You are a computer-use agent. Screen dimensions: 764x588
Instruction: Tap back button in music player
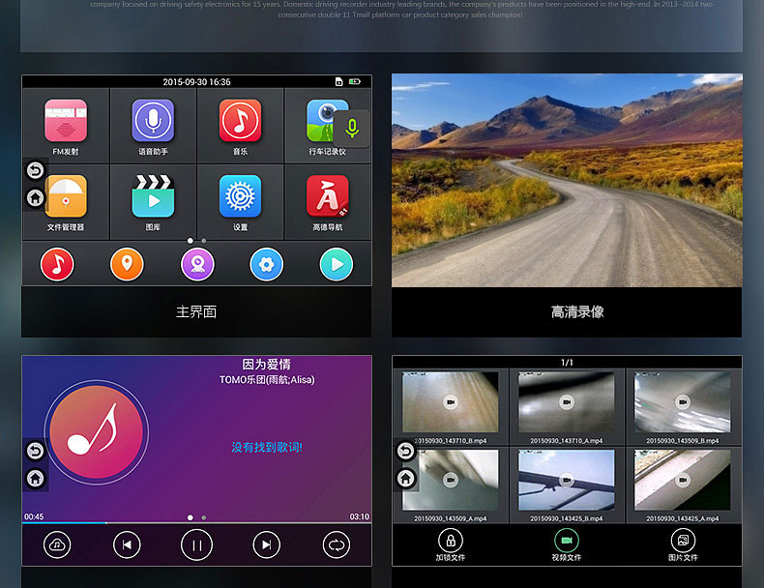point(35,451)
